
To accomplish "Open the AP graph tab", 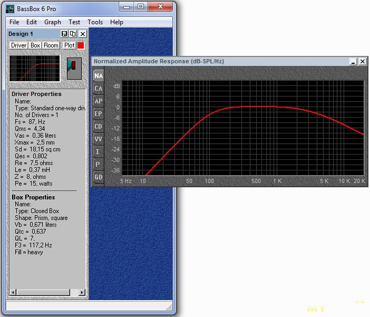I will [x=99, y=101].
